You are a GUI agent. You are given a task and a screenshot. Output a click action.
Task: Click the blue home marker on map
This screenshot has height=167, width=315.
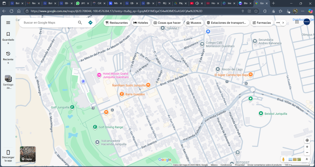coord(208,31)
